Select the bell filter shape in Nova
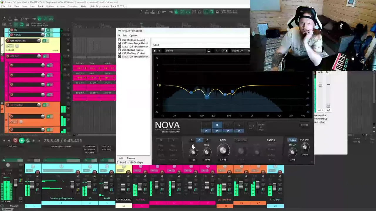376x211 pixels. [x=199, y=140]
